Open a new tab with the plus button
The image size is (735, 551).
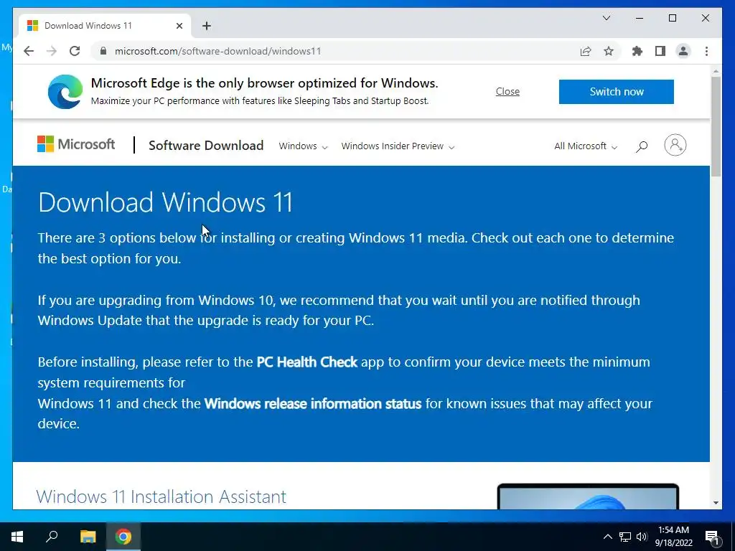pos(207,26)
